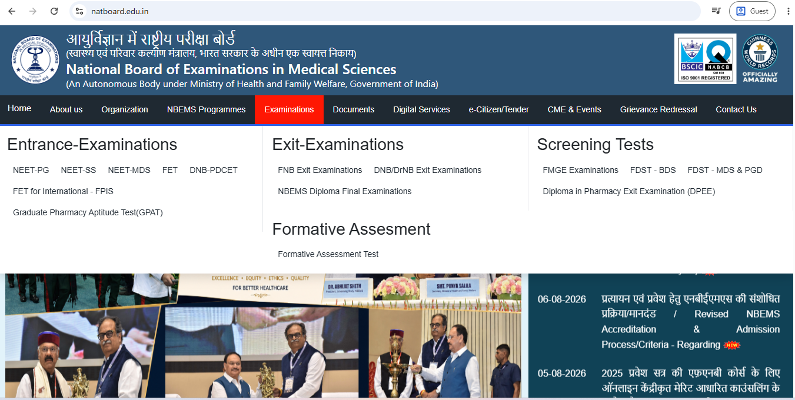Open NBEMS Diploma Final Examinations link
795x400 pixels.
coord(345,191)
